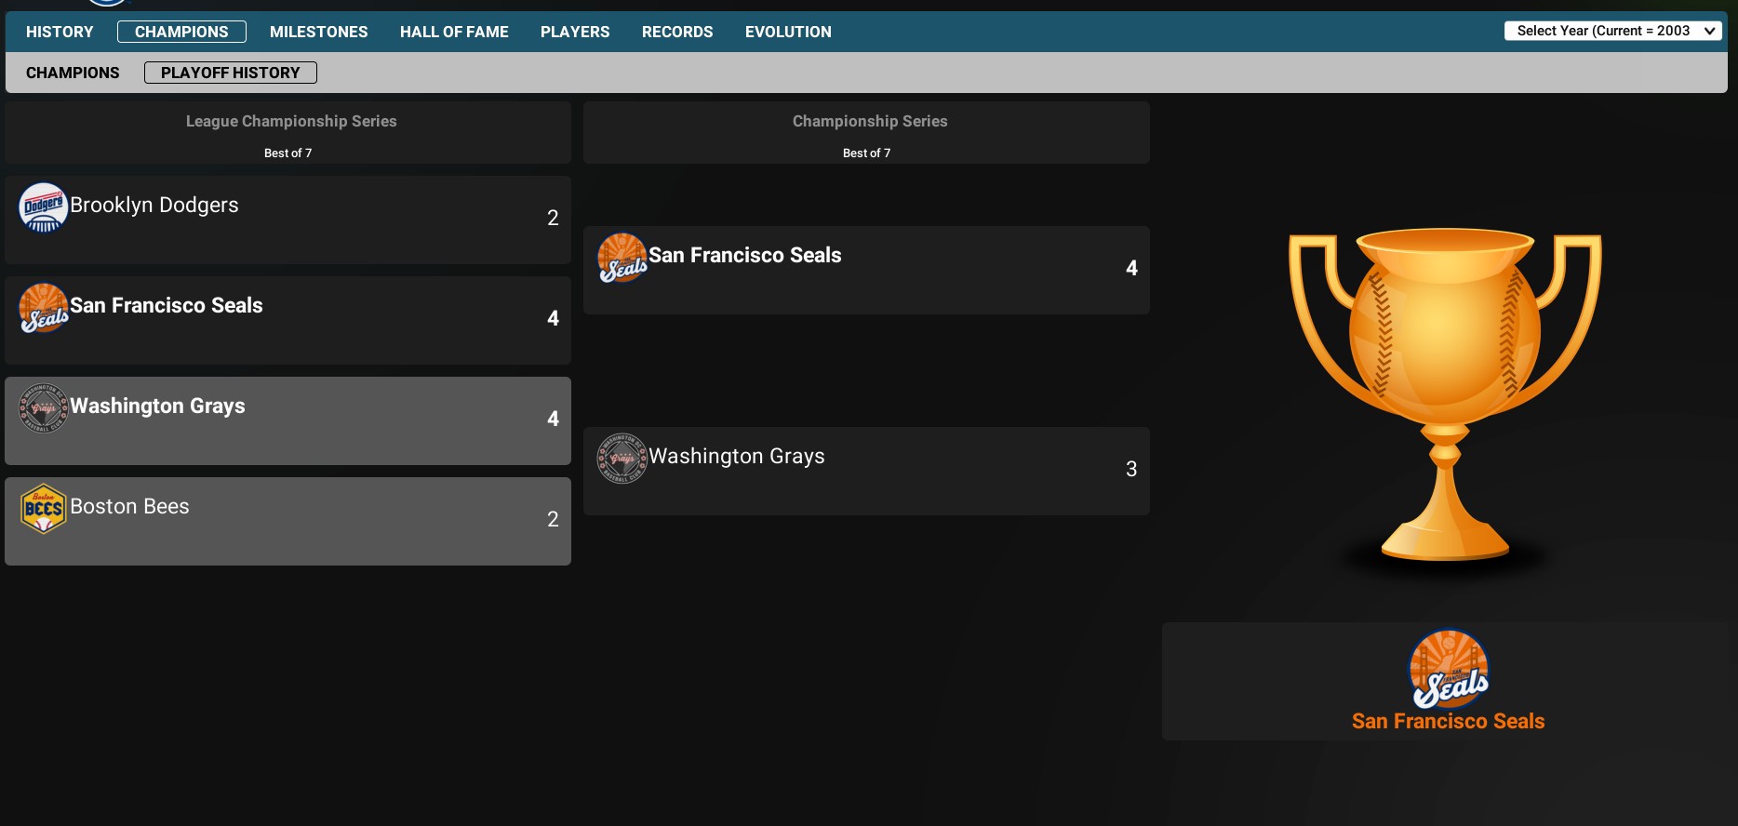Select the Playoff History sub-tab
1738x826 pixels.
pyautogui.click(x=231, y=73)
